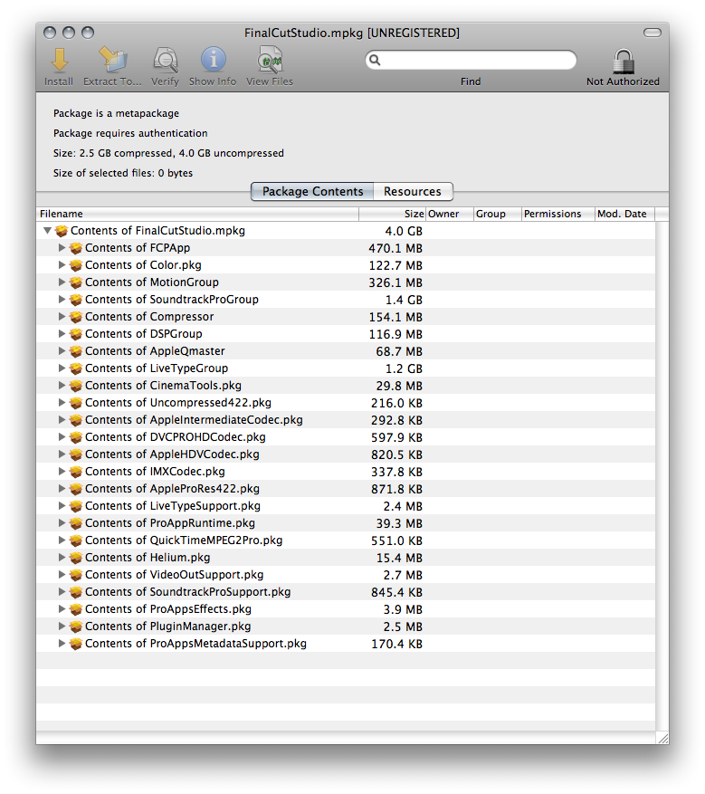Sort by the Filename column header
Screen dimensions: 705x794
coord(197,215)
